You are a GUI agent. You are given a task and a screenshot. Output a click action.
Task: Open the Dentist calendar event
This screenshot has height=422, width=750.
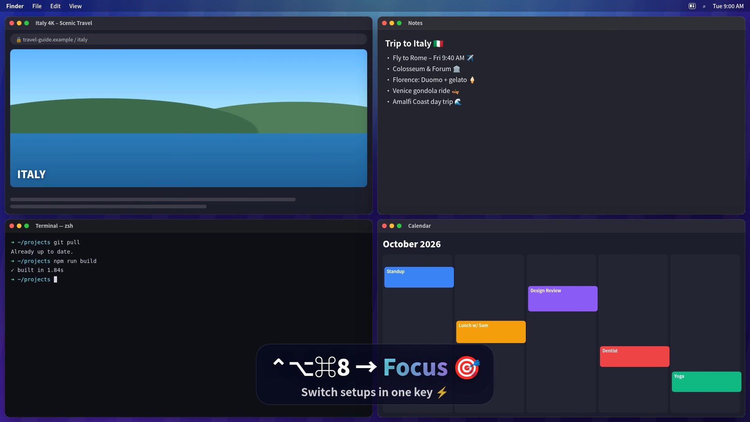tap(634, 356)
